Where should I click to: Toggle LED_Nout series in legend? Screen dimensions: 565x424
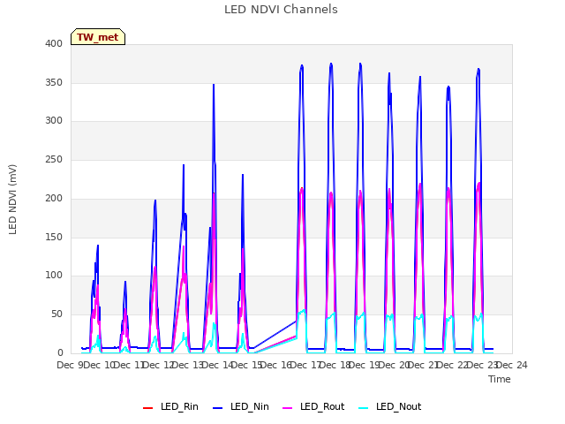pyautogui.click(x=390, y=406)
